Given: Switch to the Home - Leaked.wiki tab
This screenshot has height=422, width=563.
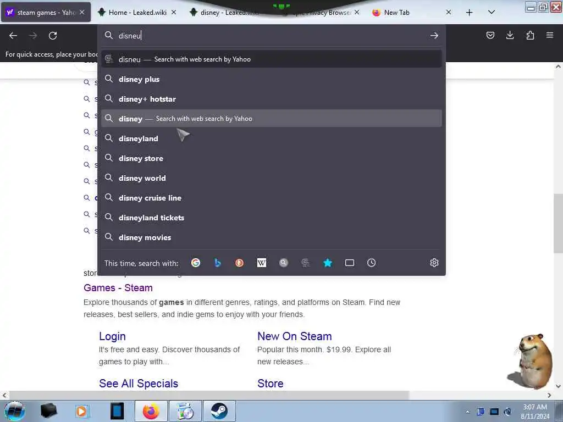Looking at the screenshot, I should [x=137, y=12].
